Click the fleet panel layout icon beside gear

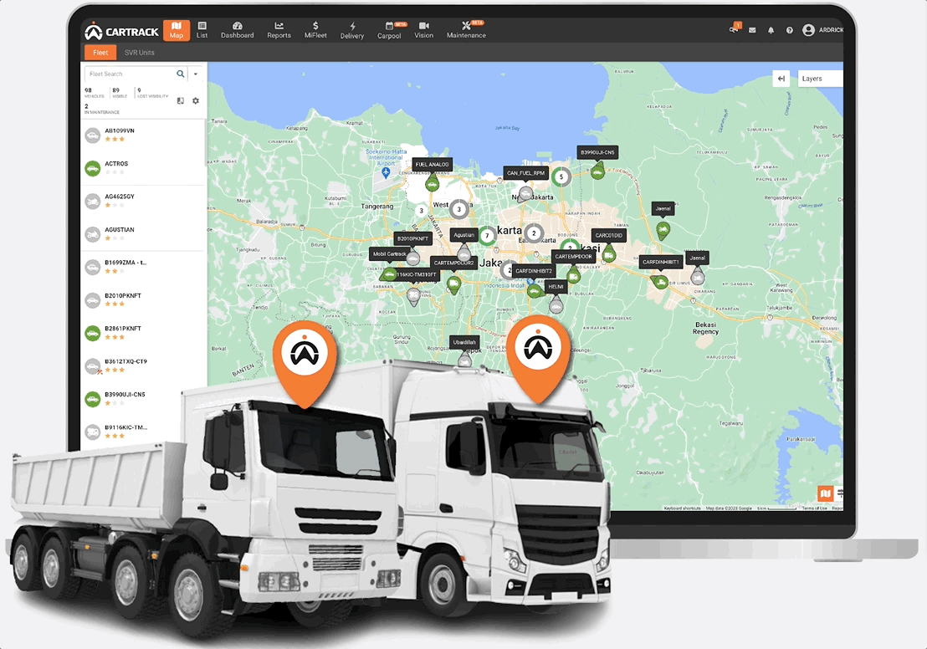tap(181, 100)
